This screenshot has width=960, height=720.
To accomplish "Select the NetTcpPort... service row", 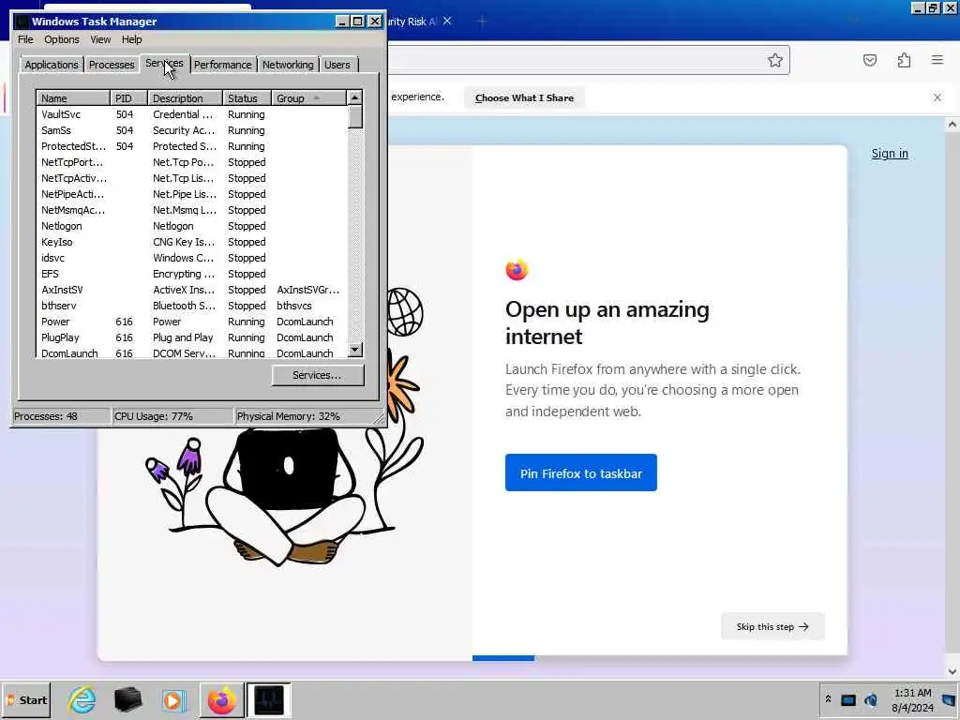I will 191,162.
